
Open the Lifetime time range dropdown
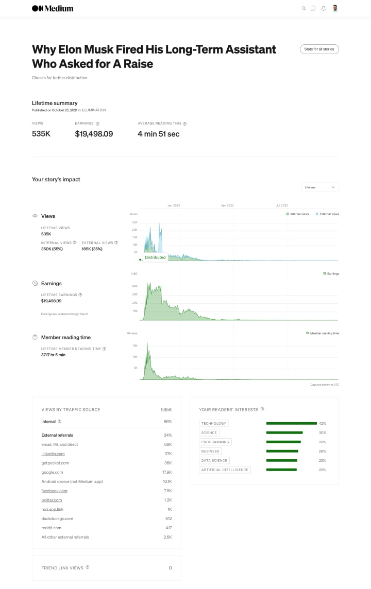coord(320,187)
